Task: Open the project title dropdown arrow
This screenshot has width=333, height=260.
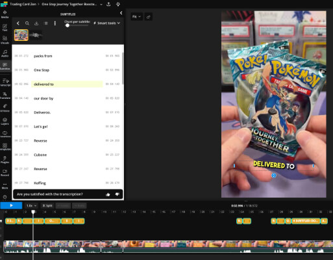Action: click(x=101, y=5)
